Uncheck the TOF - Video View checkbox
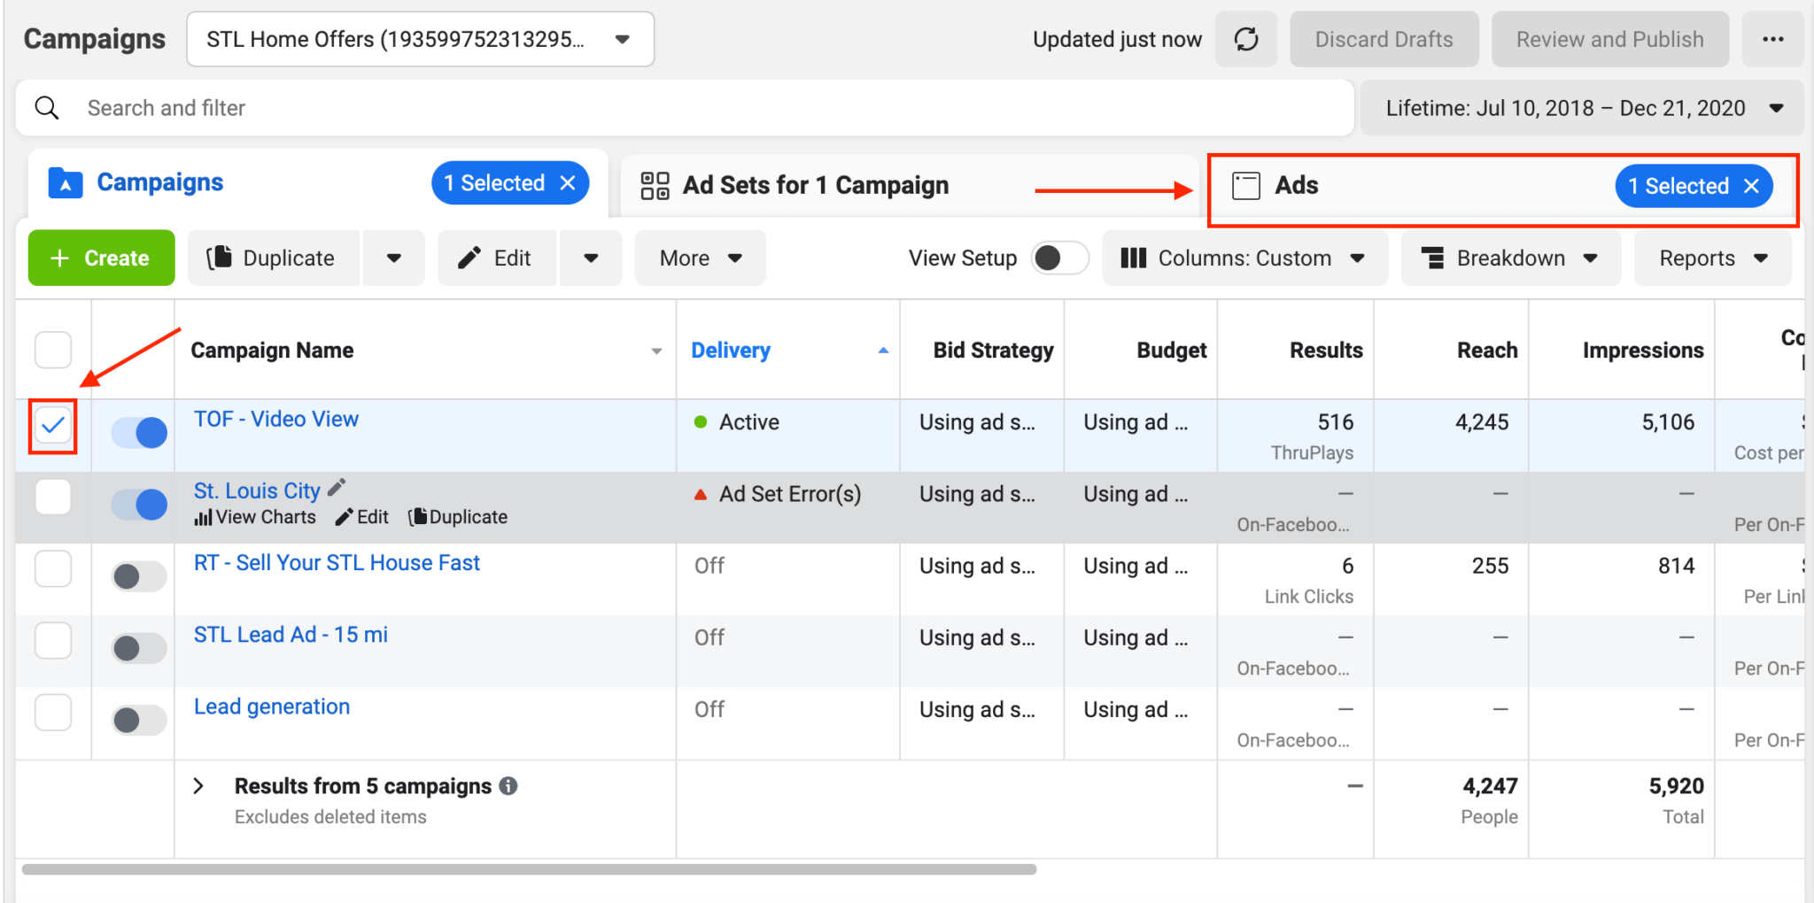 point(53,426)
